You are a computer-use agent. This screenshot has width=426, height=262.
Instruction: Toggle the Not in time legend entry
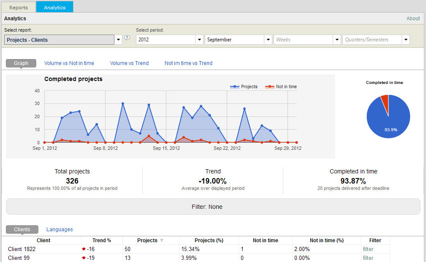281,86
